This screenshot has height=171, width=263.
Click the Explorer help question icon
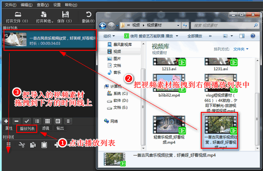click(x=253, y=36)
